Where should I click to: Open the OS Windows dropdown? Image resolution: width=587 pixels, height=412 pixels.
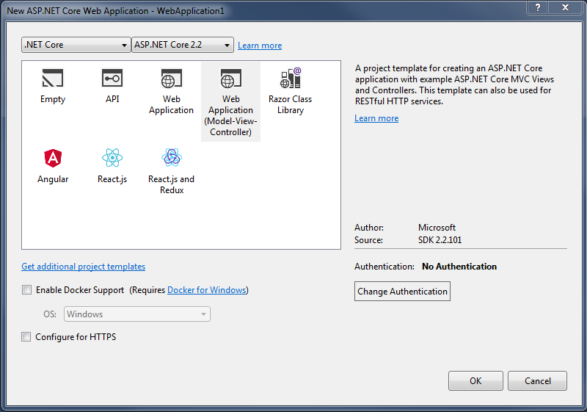coord(137,314)
